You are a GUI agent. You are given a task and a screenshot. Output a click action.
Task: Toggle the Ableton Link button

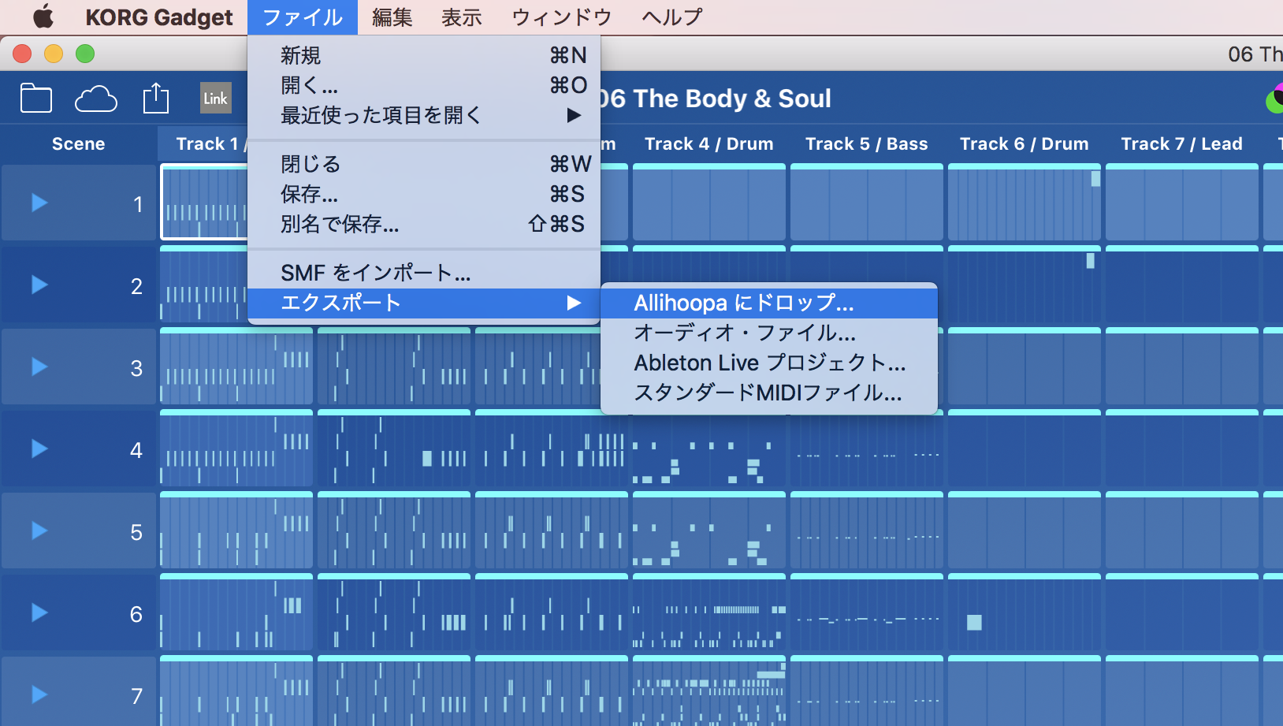[x=215, y=99]
